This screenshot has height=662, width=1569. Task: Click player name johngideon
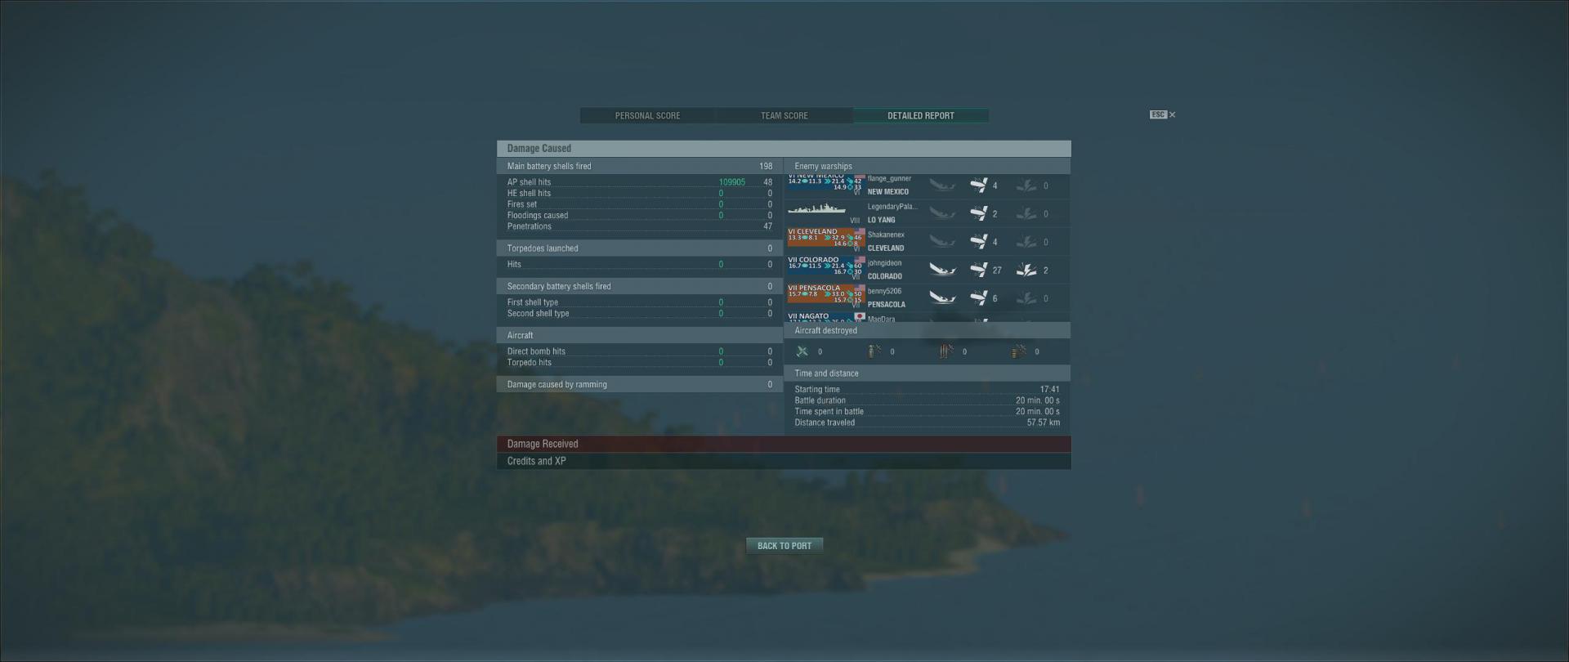[884, 263]
